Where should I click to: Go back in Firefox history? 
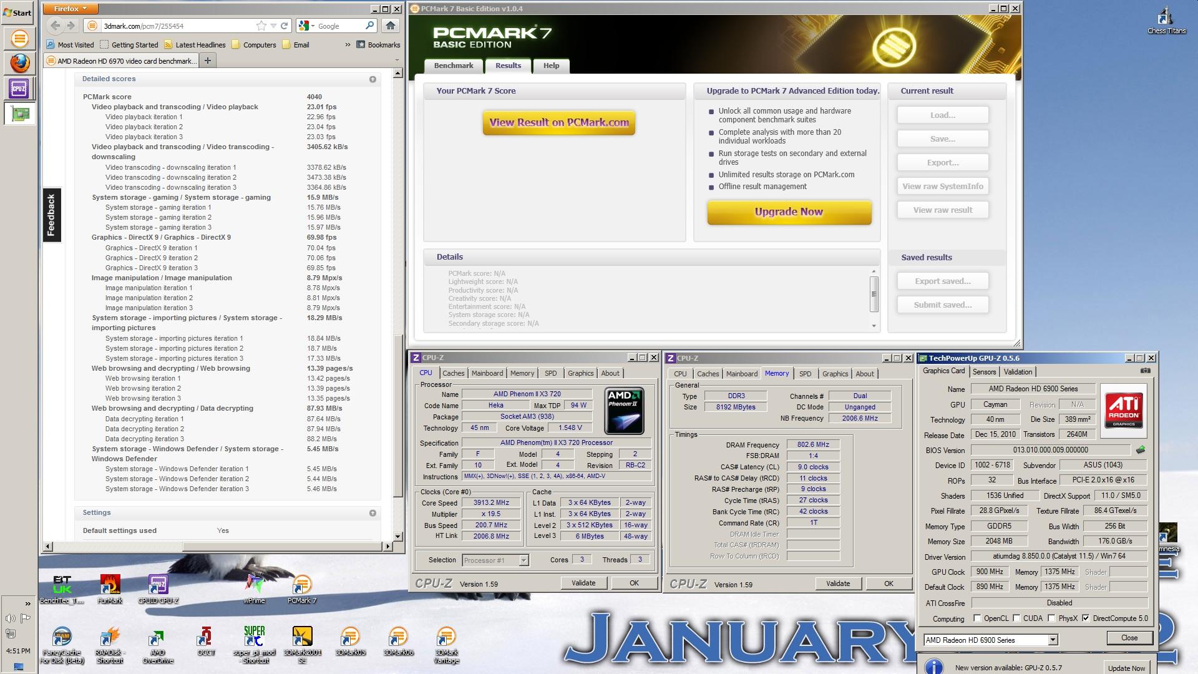pyautogui.click(x=56, y=26)
